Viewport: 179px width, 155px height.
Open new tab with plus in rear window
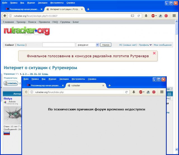coord(88,9)
